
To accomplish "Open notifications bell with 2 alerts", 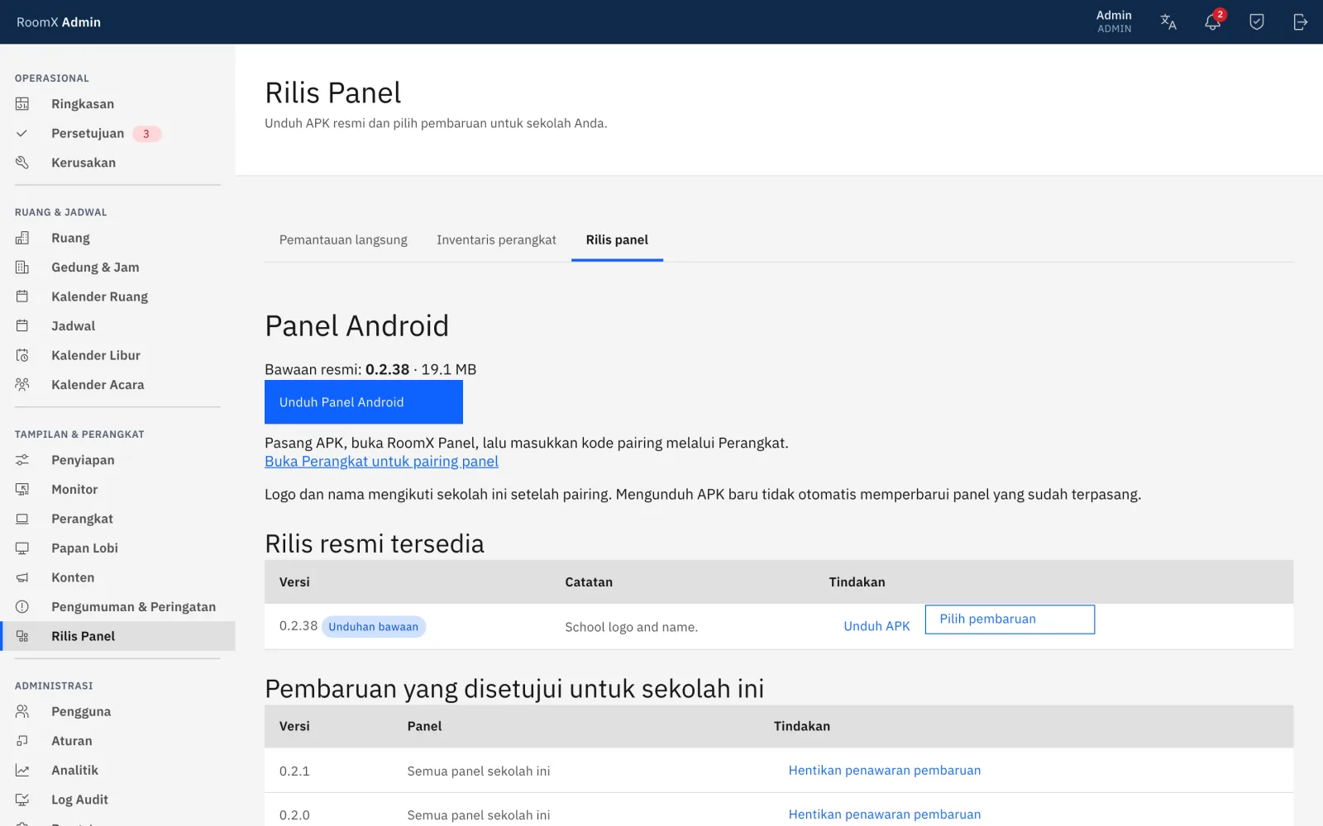I will click(1213, 22).
